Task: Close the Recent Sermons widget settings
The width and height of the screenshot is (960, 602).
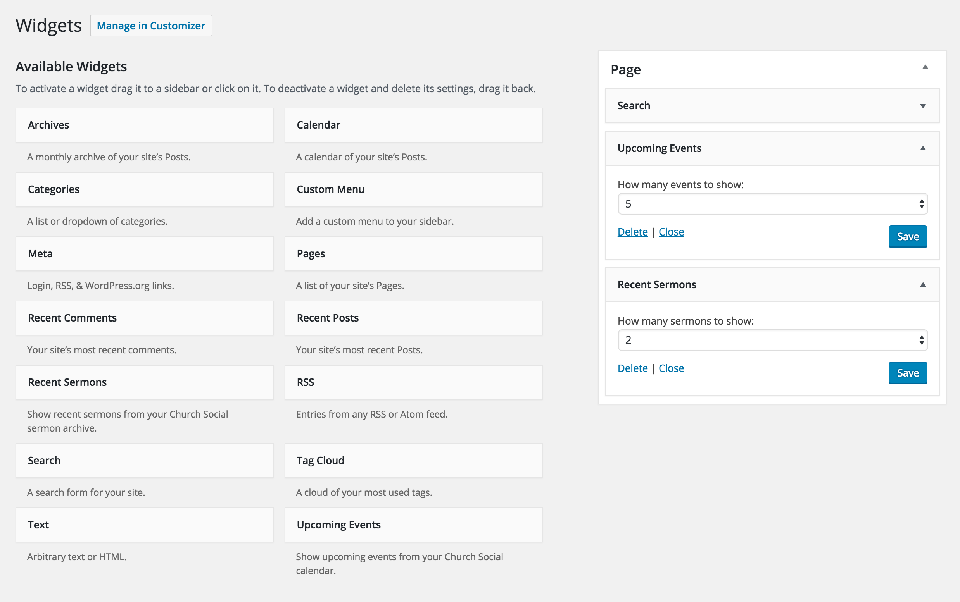Action: (x=670, y=368)
